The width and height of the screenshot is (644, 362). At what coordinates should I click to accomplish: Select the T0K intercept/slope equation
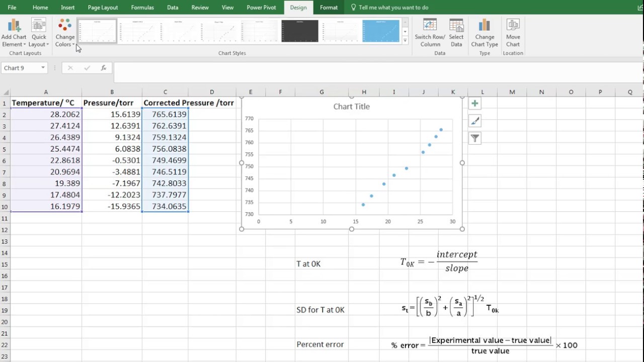[439, 261]
